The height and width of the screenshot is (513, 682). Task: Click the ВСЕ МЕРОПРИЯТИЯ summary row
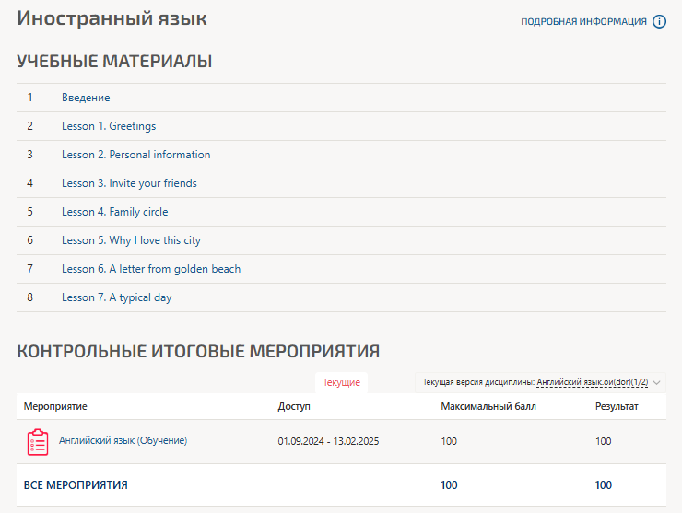point(76,485)
